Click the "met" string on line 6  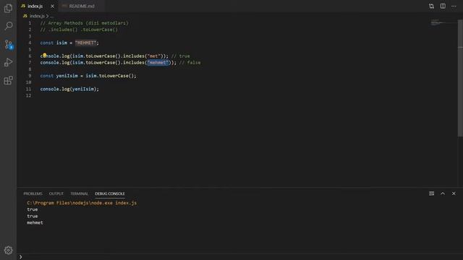(x=154, y=56)
